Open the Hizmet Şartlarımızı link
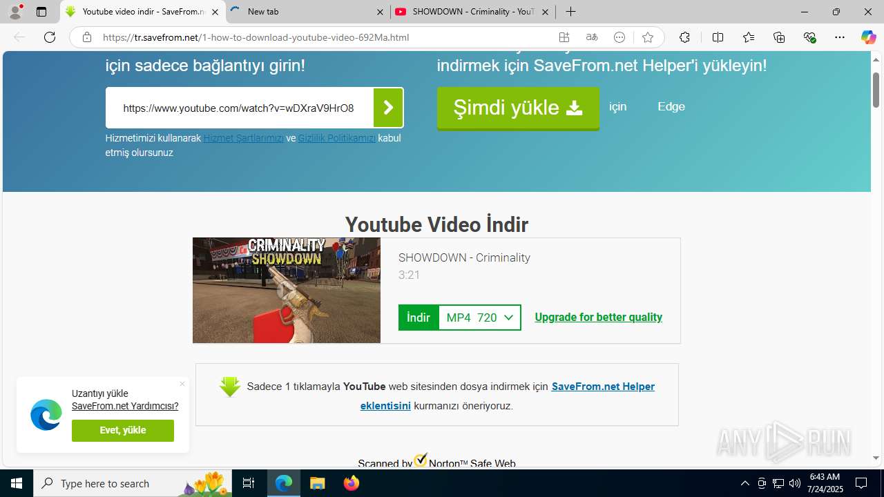The image size is (884, 497). click(243, 138)
